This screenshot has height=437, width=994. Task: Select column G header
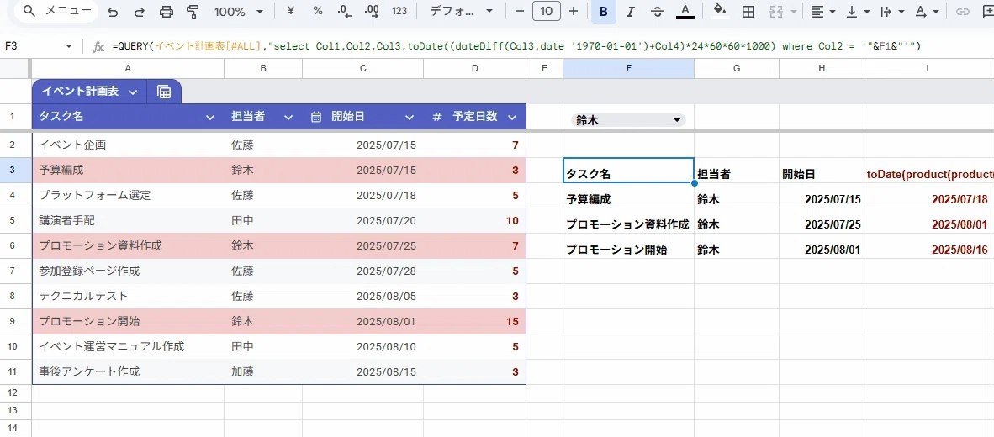pos(737,68)
